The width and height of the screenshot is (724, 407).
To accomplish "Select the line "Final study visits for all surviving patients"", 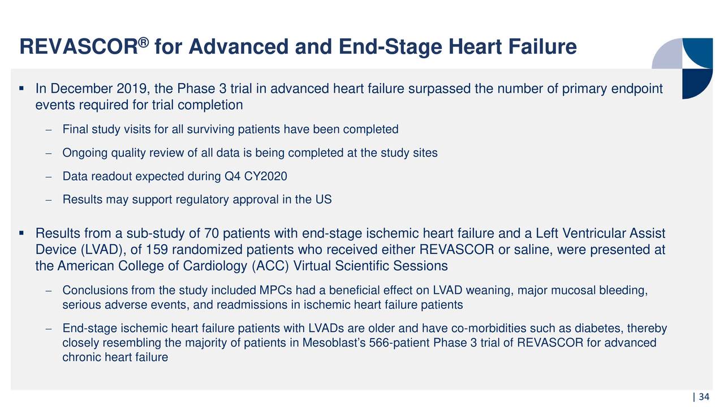I will (x=230, y=130).
